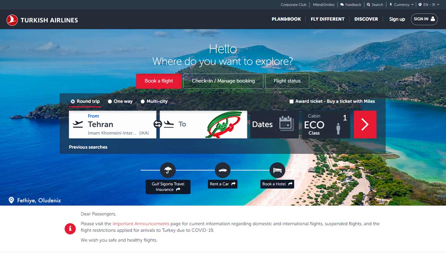
Task: Choose the Multi-city radio button
Action: click(x=143, y=101)
